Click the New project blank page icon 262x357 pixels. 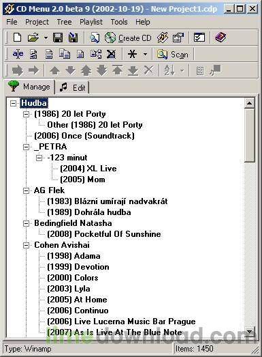coord(17,38)
